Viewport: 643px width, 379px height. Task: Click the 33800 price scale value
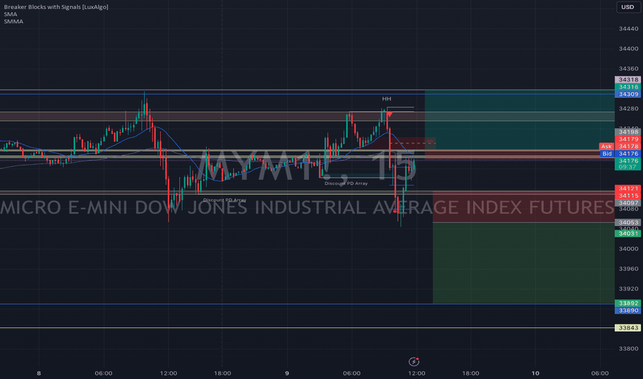point(629,349)
